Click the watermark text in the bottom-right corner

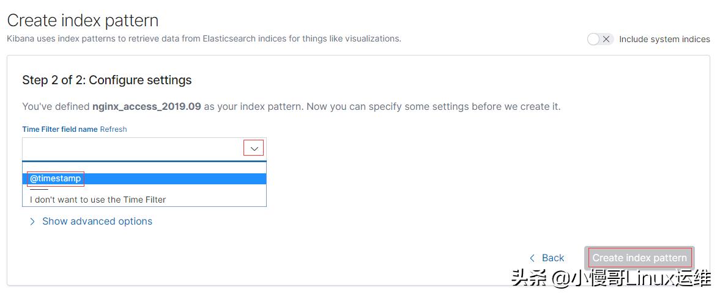pos(611,279)
